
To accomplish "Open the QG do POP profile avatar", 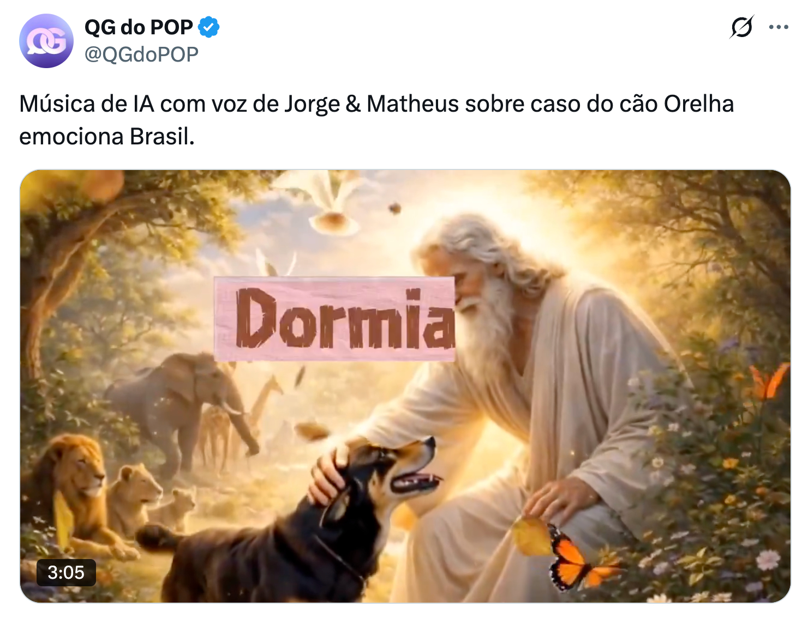I will click(x=46, y=41).
